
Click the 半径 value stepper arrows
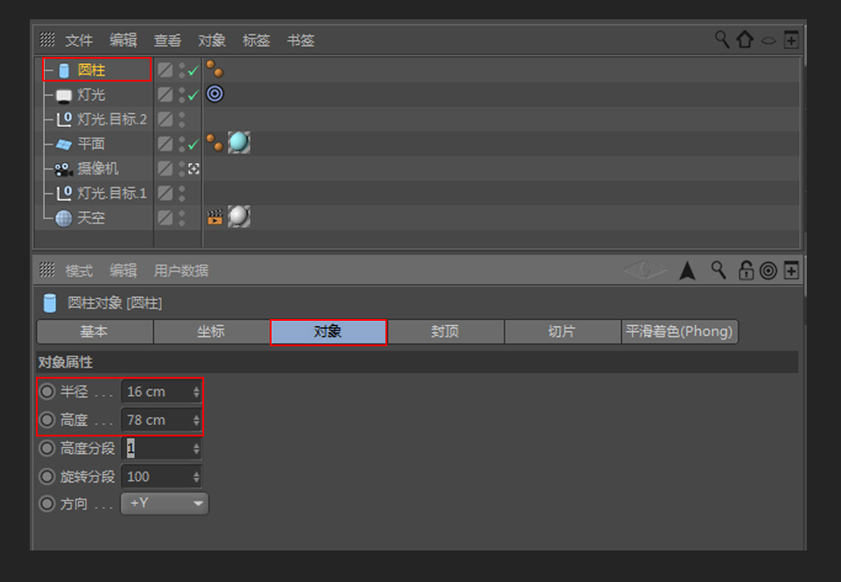pyautogui.click(x=196, y=391)
